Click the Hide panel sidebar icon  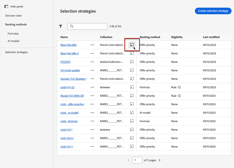point(6,7)
